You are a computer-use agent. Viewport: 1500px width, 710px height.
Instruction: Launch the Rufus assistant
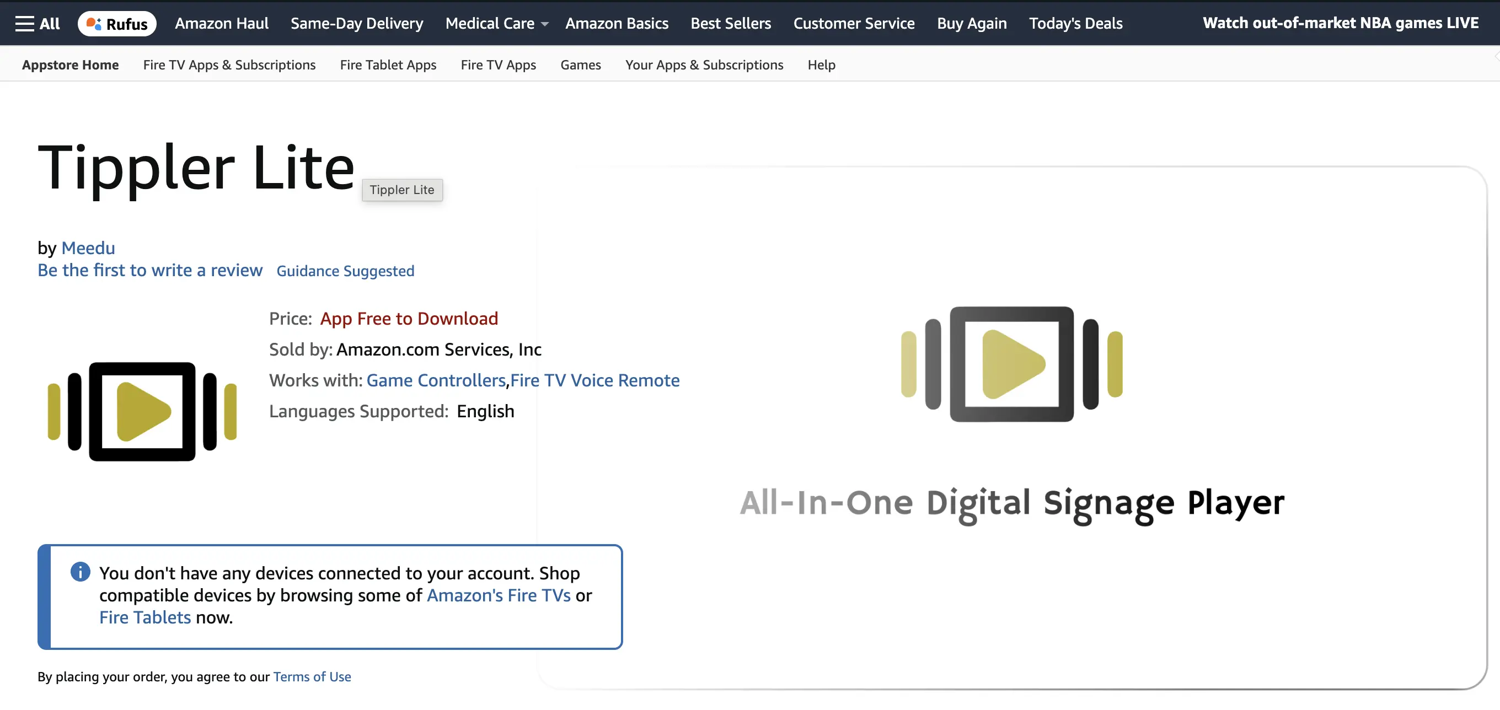(x=117, y=23)
